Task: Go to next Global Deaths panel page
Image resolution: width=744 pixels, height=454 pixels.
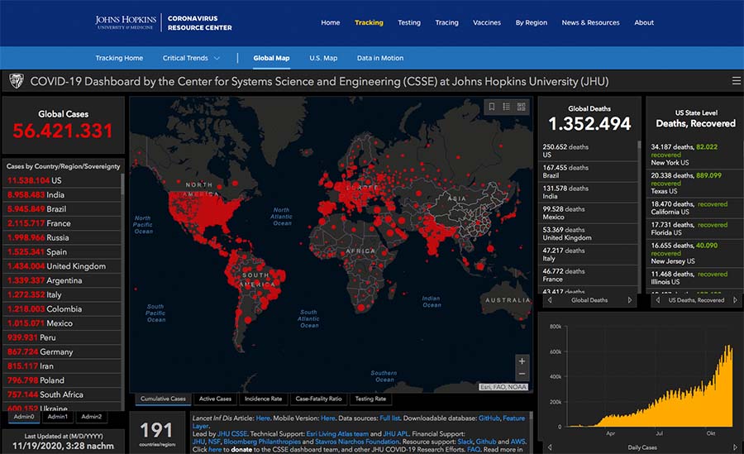Action: coord(630,300)
